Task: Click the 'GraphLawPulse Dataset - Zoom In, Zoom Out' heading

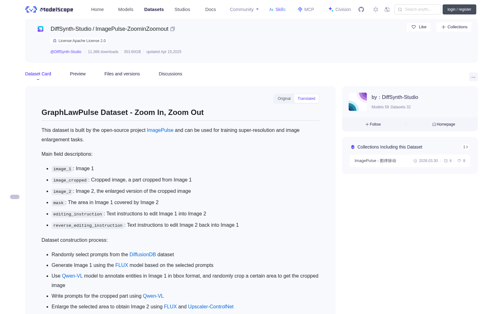Action: pos(123,112)
